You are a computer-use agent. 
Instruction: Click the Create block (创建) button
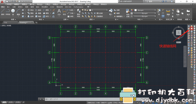pos(117,10)
